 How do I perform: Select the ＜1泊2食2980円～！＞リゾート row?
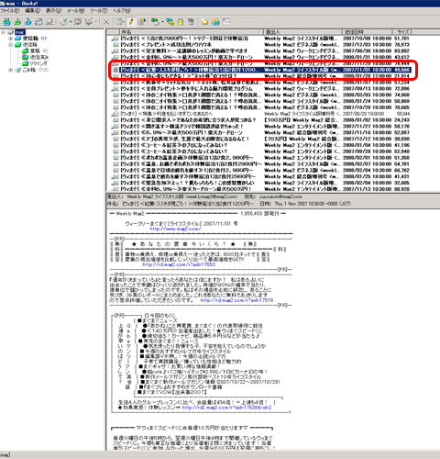(x=260, y=39)
